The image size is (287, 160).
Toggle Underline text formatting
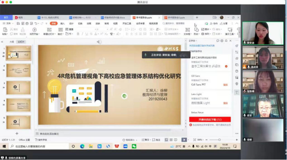(x=87, y=34)
